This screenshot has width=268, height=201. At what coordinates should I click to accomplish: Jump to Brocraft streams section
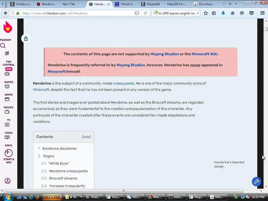click(x=63, y=178)
